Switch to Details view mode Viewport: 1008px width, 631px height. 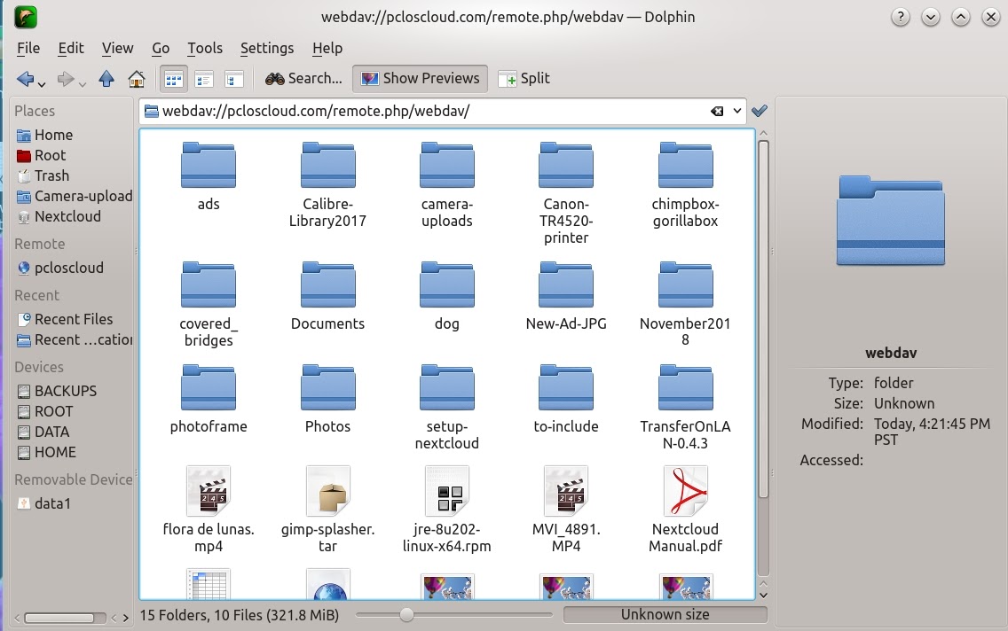[x=234, y=79]
